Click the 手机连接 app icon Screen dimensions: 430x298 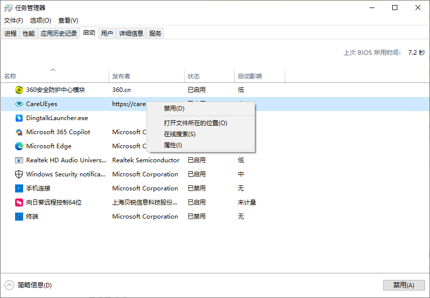pyautogui.click(x=19, y=188)
